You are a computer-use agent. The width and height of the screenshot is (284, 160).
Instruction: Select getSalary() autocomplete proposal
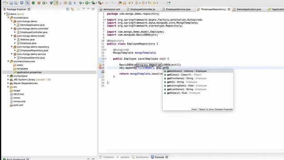(x=198, y=93)
